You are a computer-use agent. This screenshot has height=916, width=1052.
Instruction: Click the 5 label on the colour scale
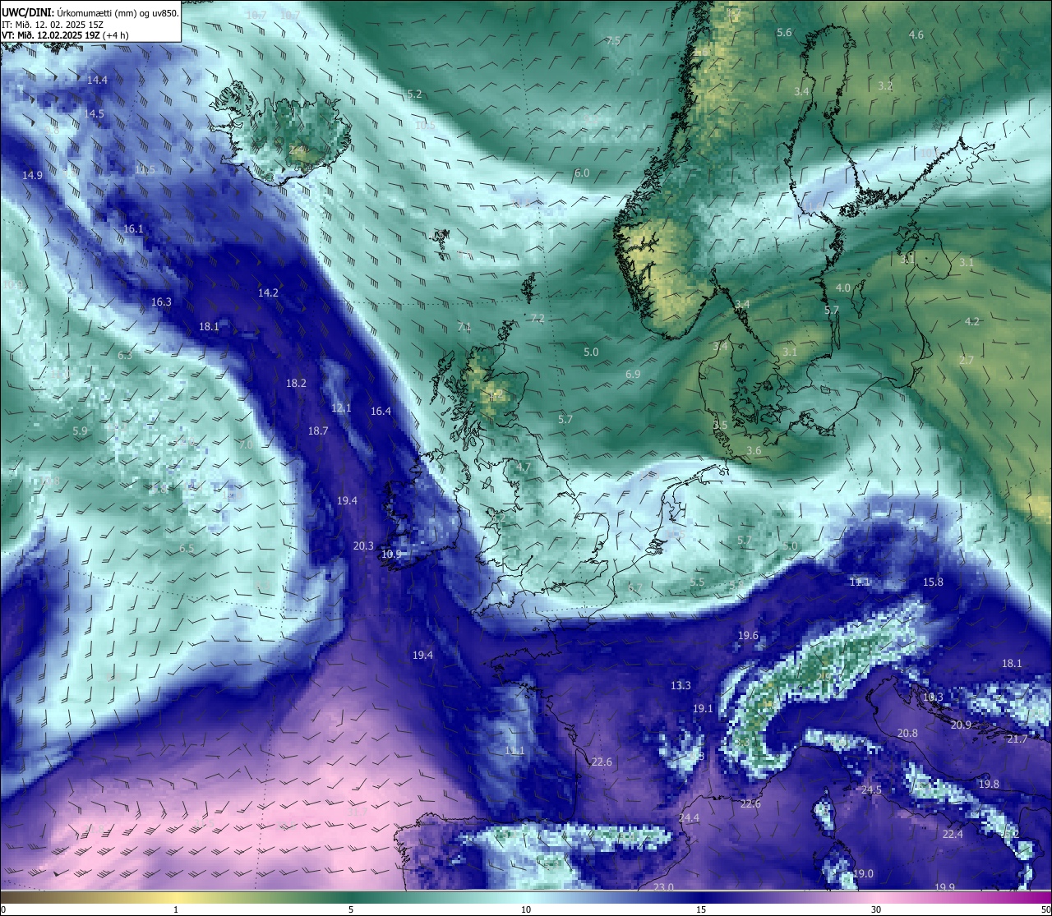351,909
